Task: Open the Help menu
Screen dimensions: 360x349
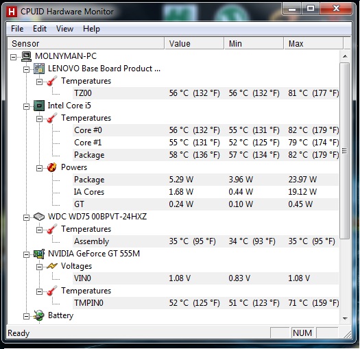Action: pos(91,29)
